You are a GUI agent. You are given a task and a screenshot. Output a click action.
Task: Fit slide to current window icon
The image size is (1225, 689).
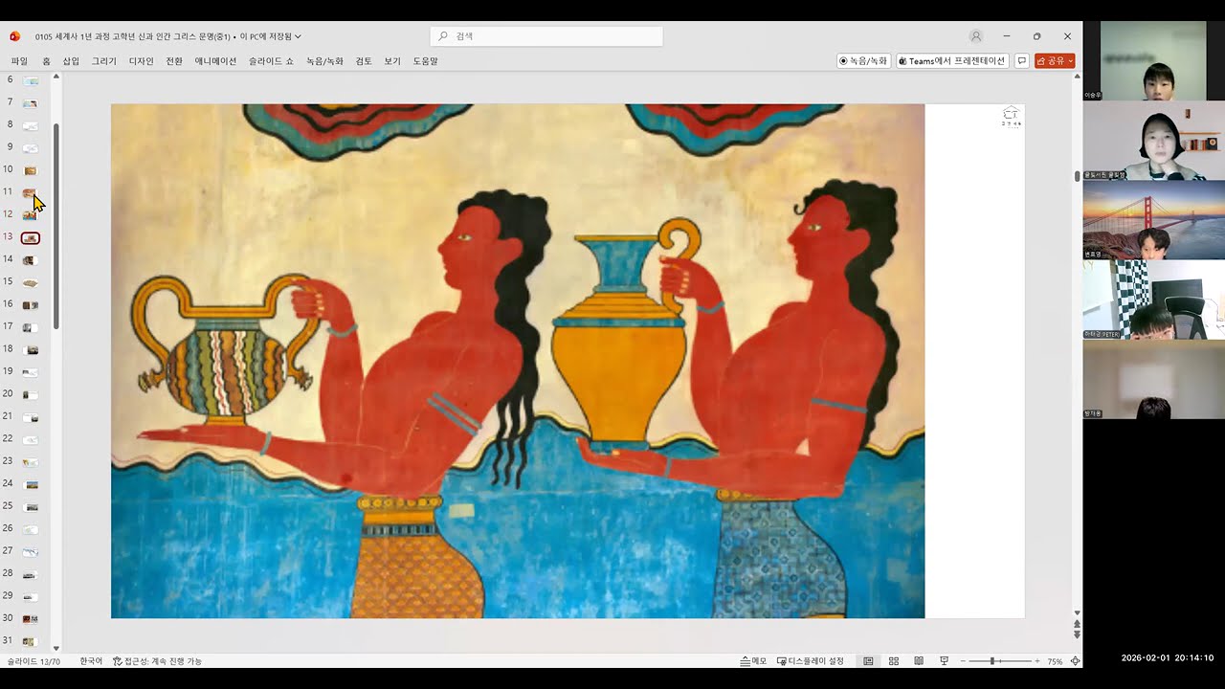point(1076,661)
